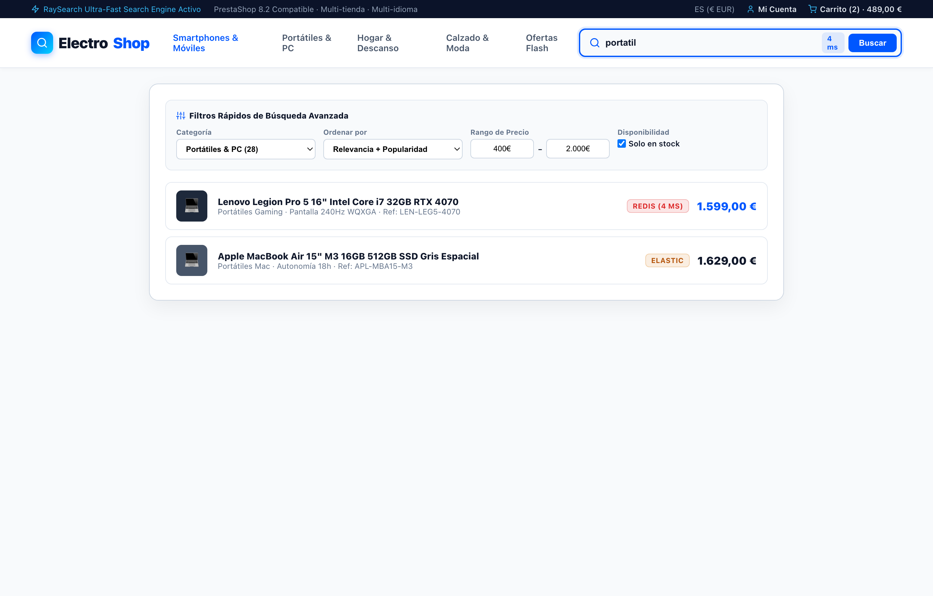Screen dimensions: 933x596
Task: Click the filter sliders icon
Action: click(x=180, y=116)
